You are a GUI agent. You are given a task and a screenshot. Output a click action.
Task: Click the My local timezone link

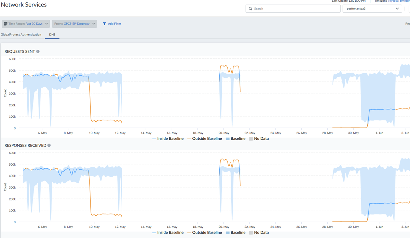tap(399, 1)
